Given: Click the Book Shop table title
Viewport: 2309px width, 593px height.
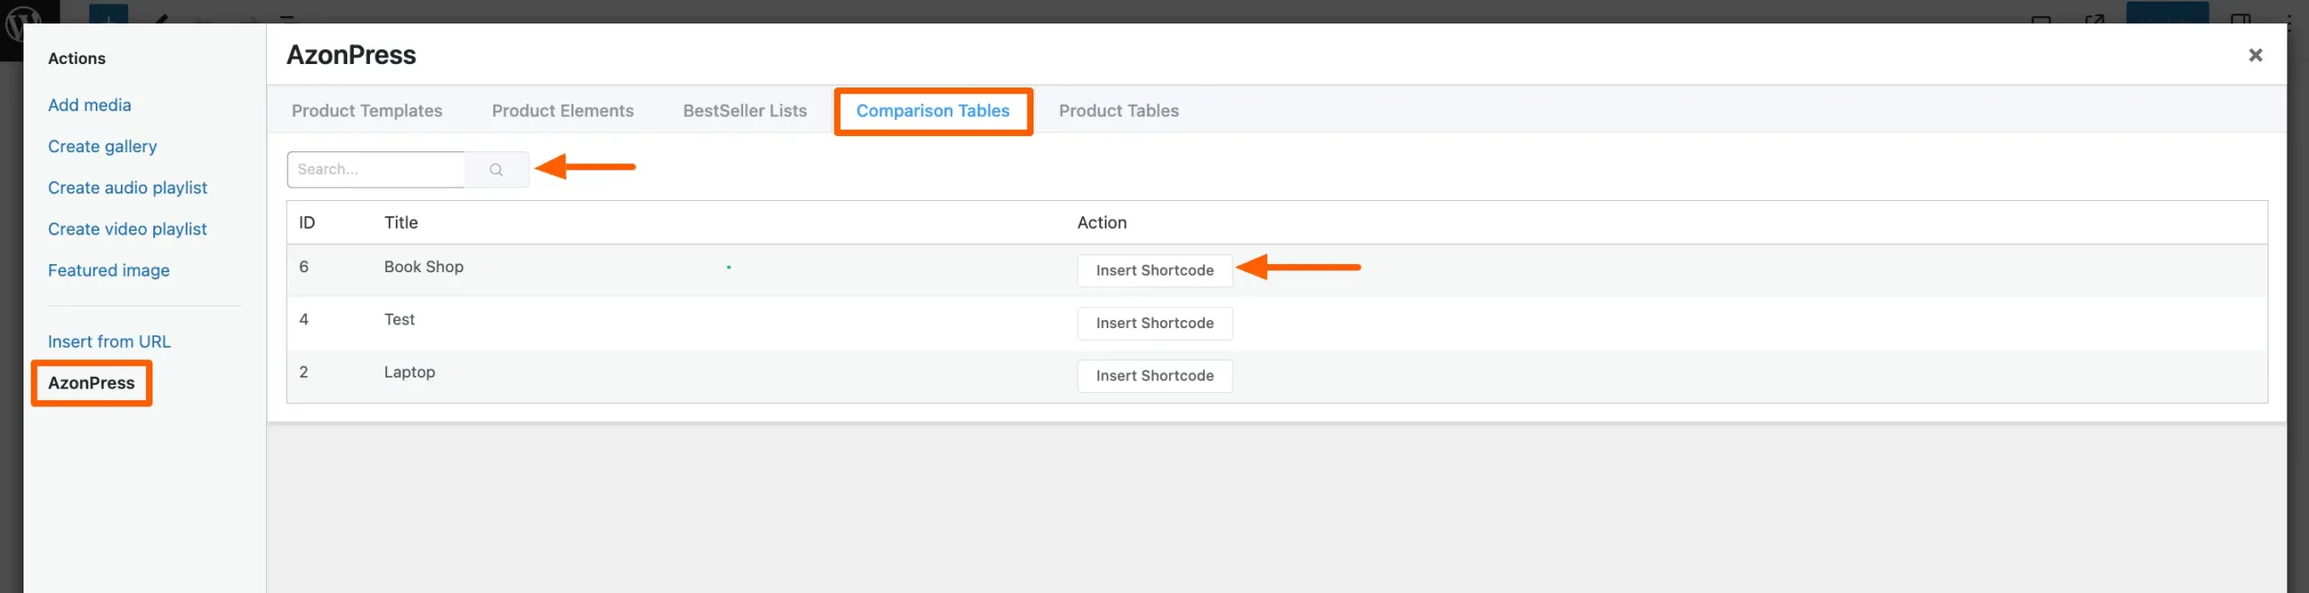Looking at the screenshot, I should pos(423,267).
